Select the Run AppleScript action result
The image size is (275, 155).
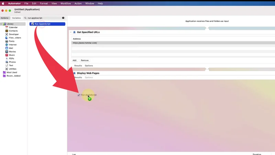click(x=47, y=24)
